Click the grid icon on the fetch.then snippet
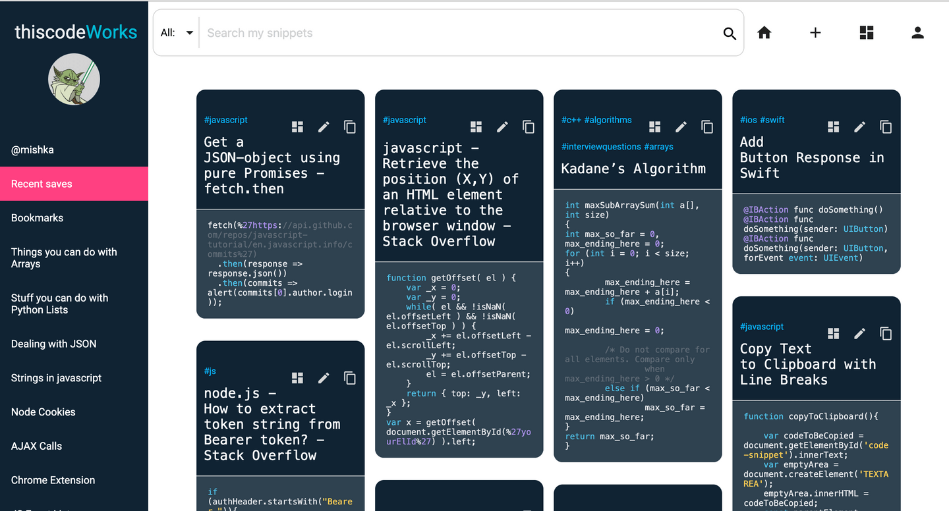949x511 pixels. click(x=297, y=126)
